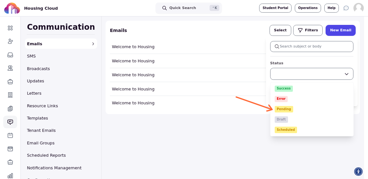Open the bar chart reports icon

(x=10, y=175)
